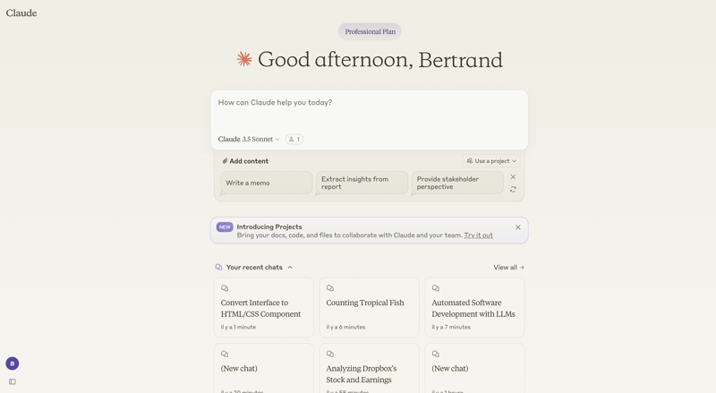Select 'Provide stakeholder perspective' suggestion

pos(457,183)
